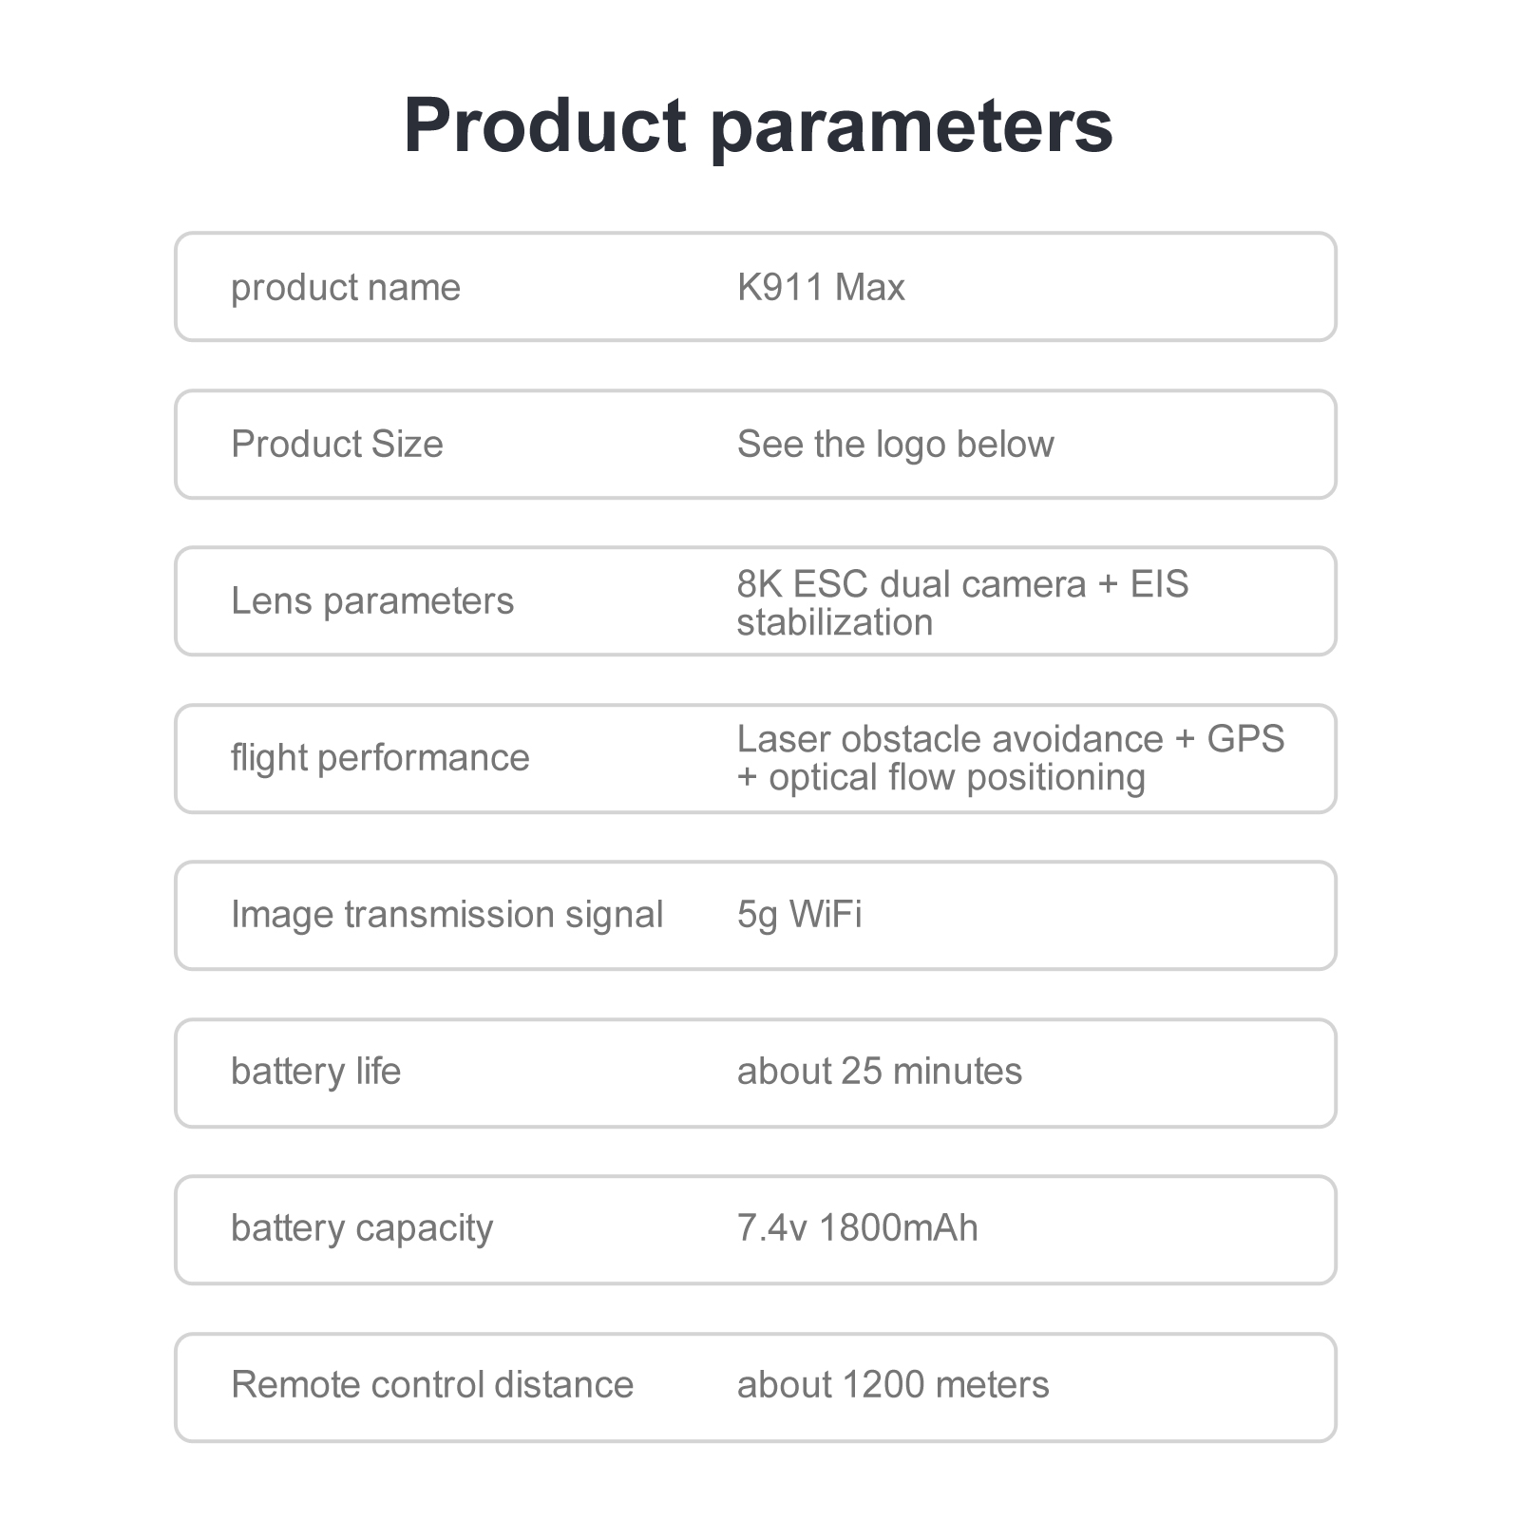Screen dimensions: 1520x1520
Task: Click the "Lens parameters" label
Action: (372, 600)
